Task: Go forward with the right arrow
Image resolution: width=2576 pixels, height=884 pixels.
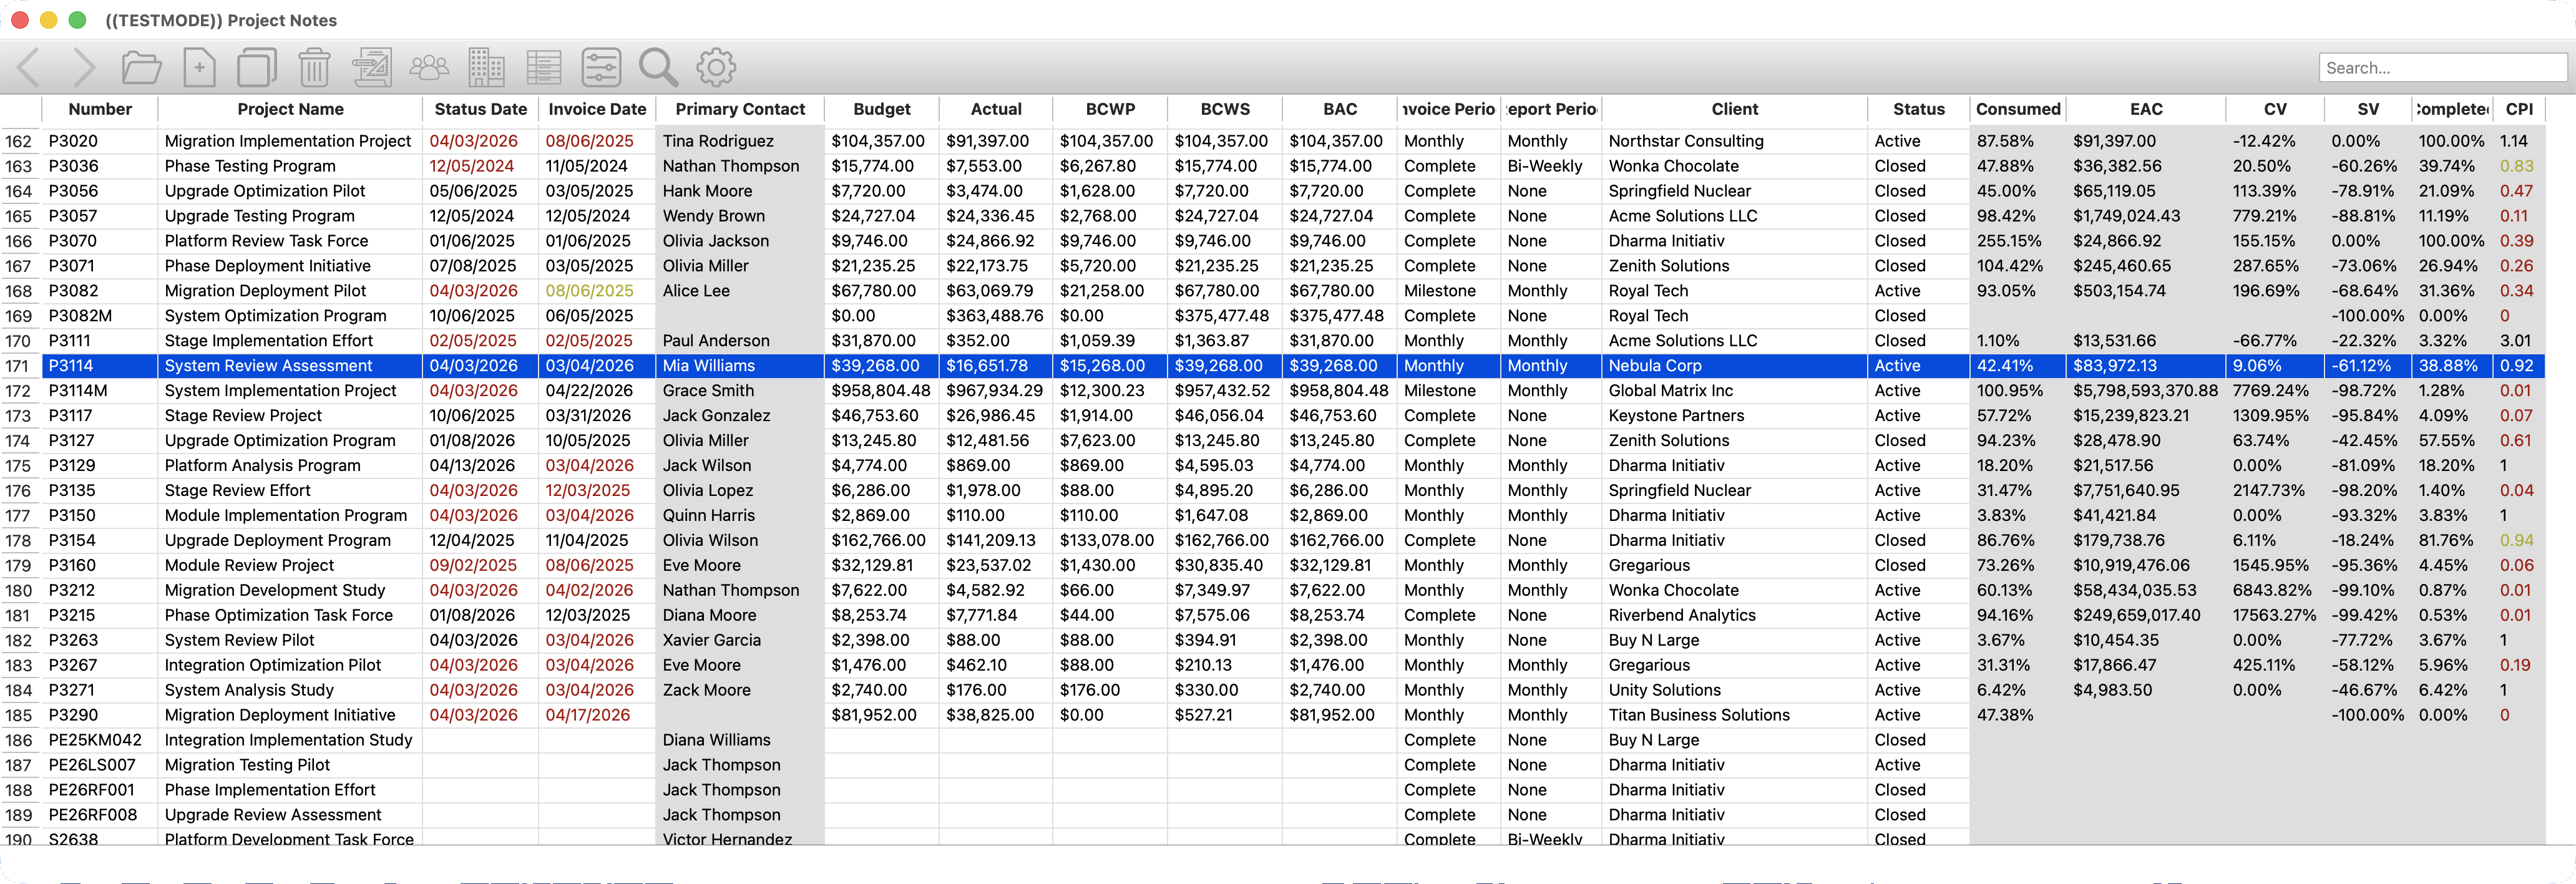Action: pos(85,68)
